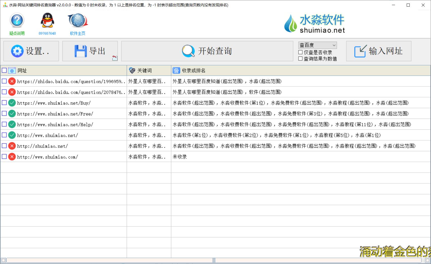This screenshot has width=431, height=264.
Task: Click the 导出 export button
Action: coord(90,51)
